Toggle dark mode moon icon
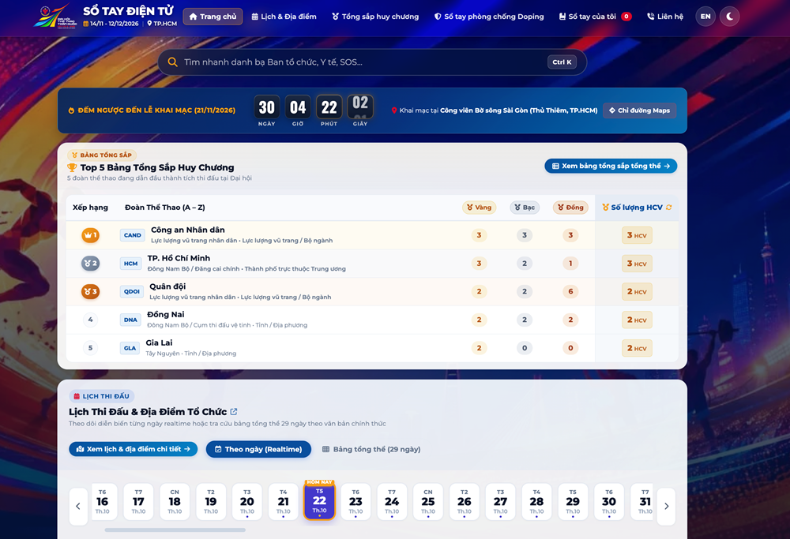 pos(729,17)
